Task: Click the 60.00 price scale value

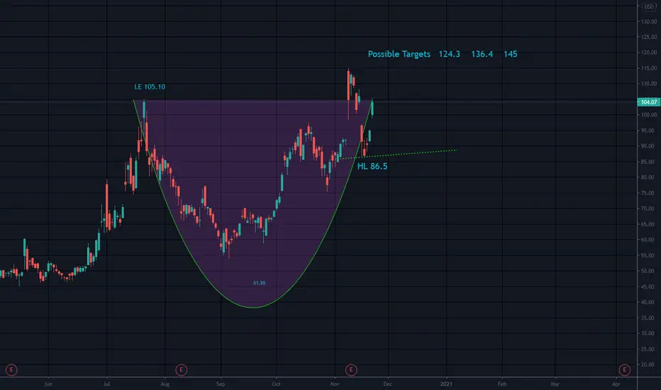Action: click(649, 240)
